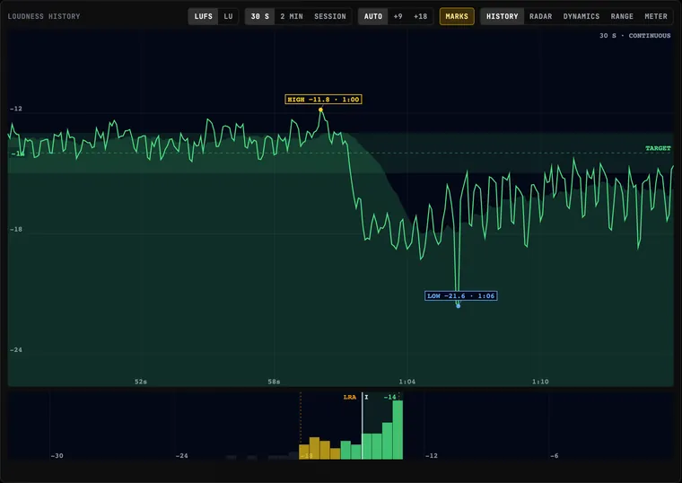Click the tallest green histogram bar

(x=398, y=430)
